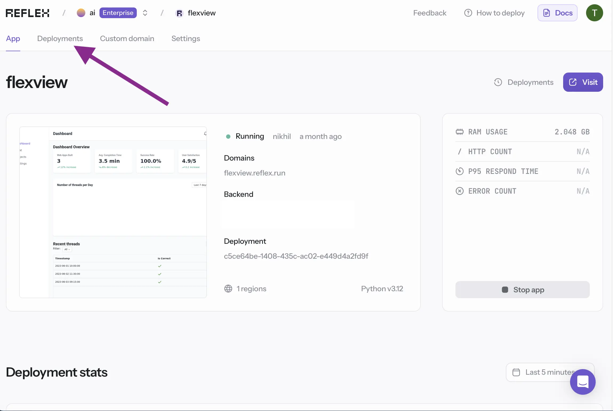Open the chat support bubble
613x411 pixels.
coord(583,382)
